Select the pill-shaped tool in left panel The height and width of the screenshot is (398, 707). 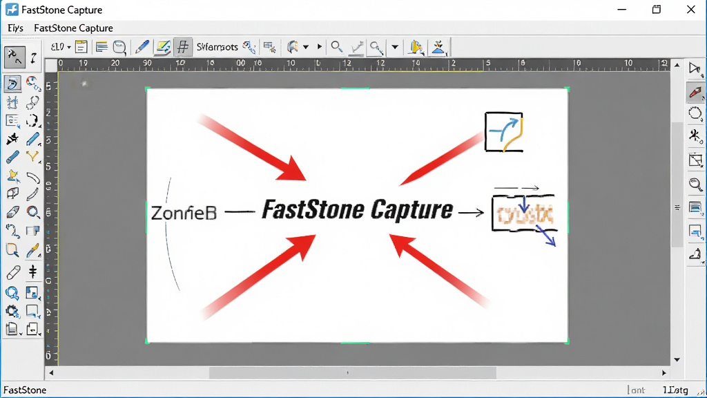coord(13,272)
